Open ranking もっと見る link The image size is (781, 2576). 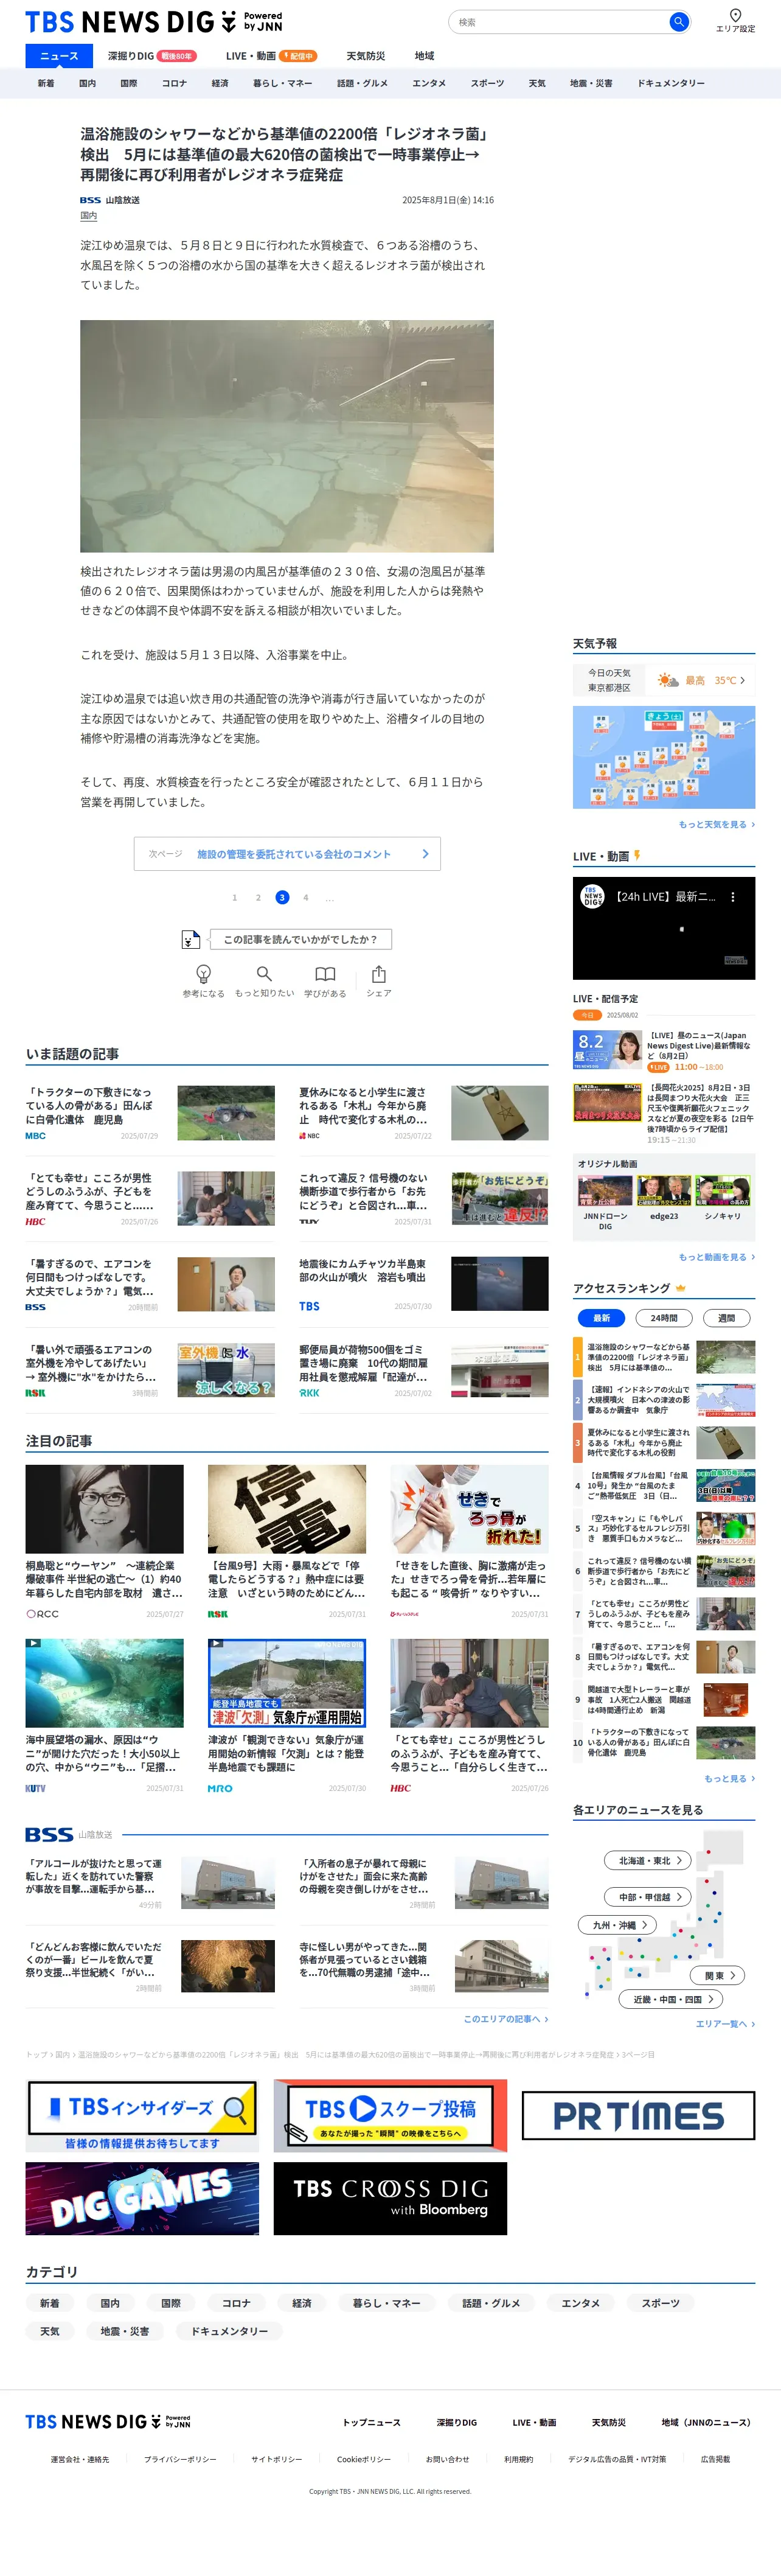coord(730,1778)
